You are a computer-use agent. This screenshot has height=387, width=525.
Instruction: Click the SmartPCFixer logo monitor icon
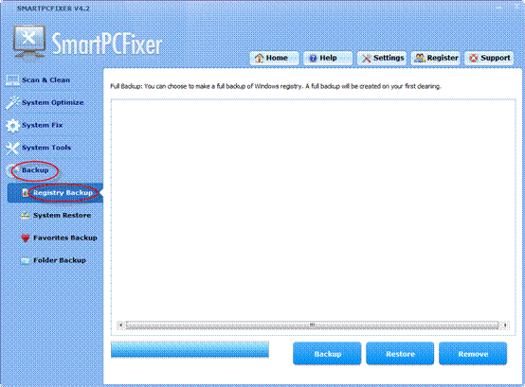[x=29, y=43]
